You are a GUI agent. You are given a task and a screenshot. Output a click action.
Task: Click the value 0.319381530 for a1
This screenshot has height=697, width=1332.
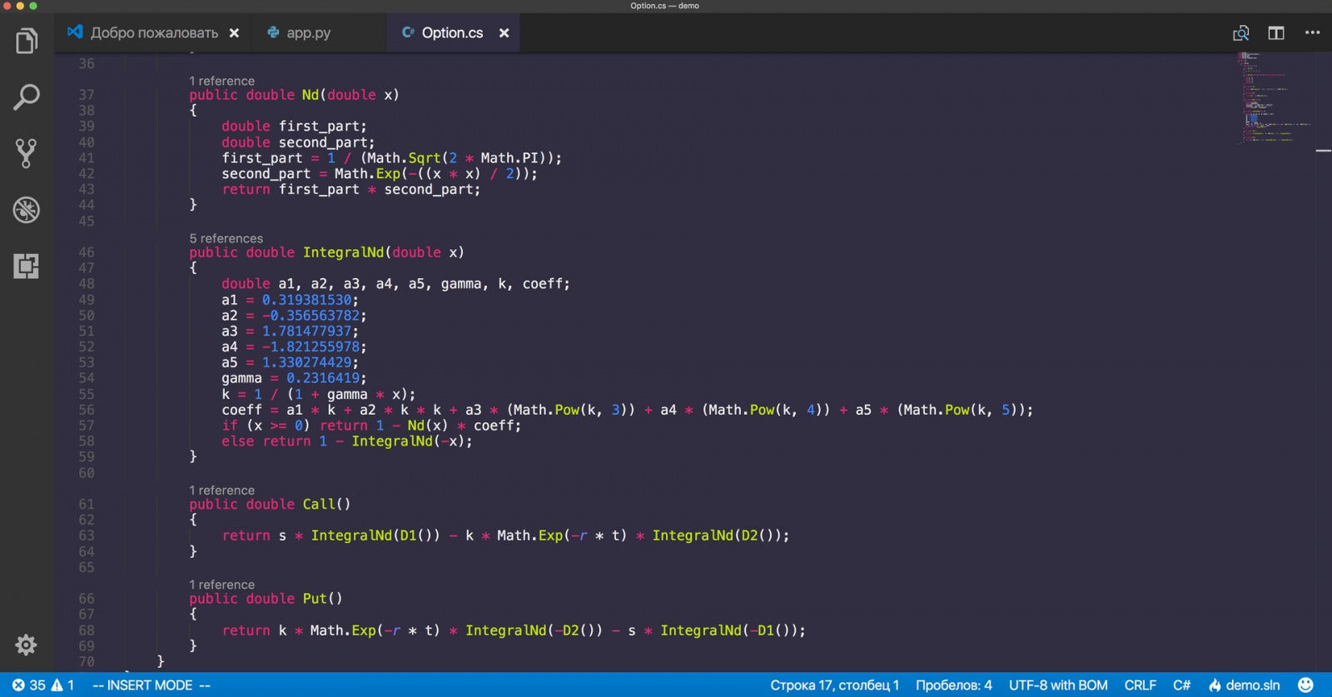pos(306,300)
